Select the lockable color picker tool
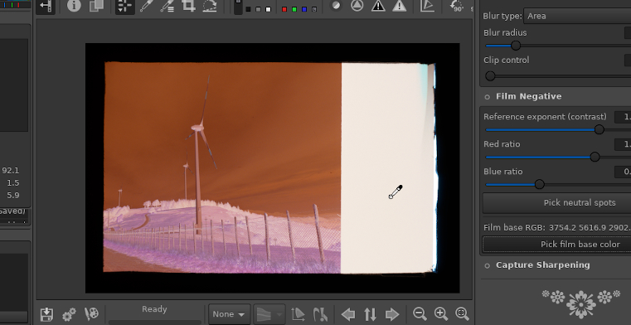 coord(167,6)
